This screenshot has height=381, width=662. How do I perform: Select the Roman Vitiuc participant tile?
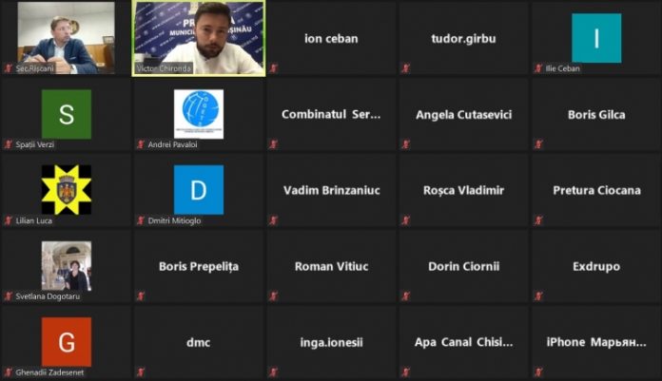(331, 266)
